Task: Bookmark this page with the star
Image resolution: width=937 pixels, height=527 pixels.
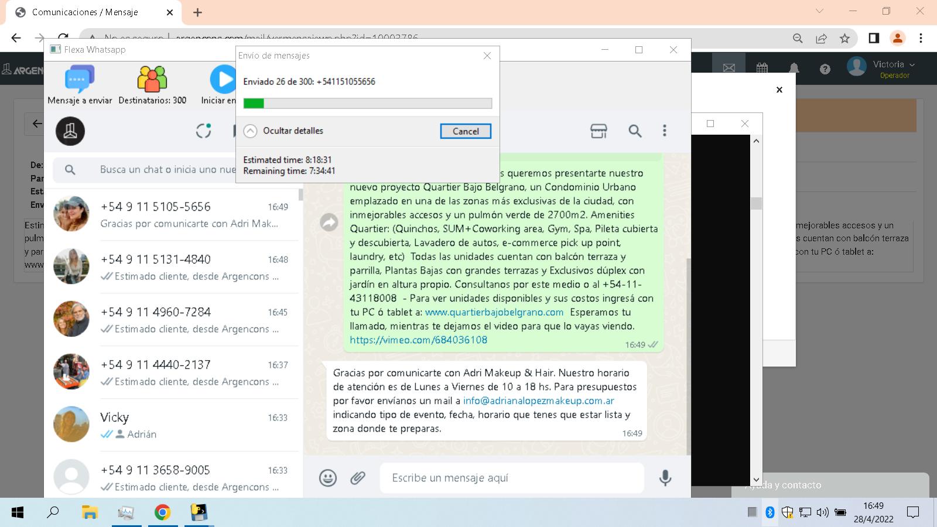Action: [x=844, y=38]
